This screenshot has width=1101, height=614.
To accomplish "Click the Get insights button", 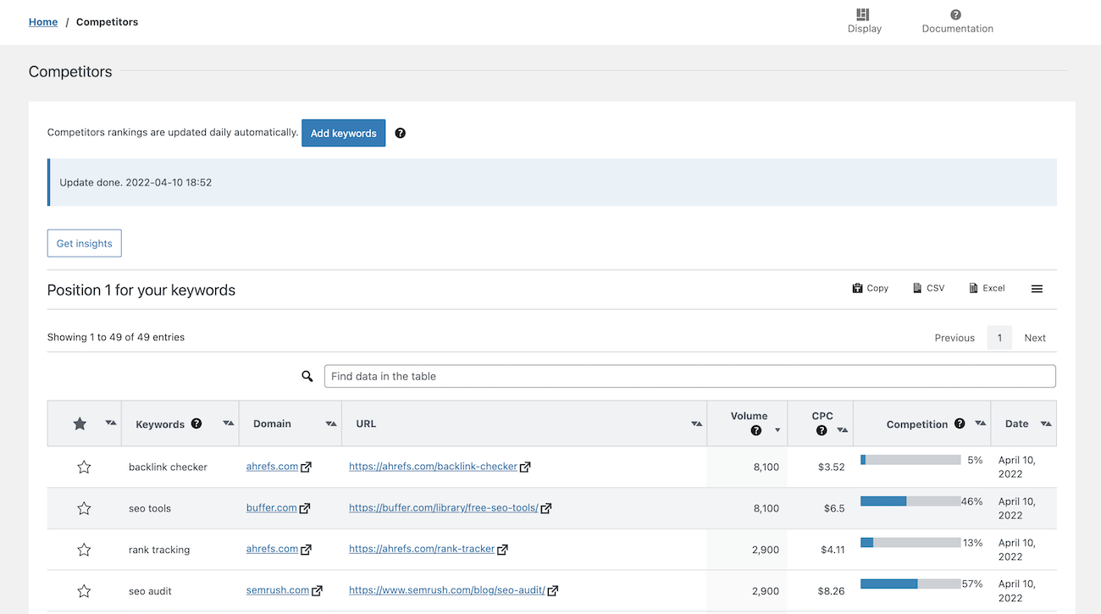I will pos(85,243).
